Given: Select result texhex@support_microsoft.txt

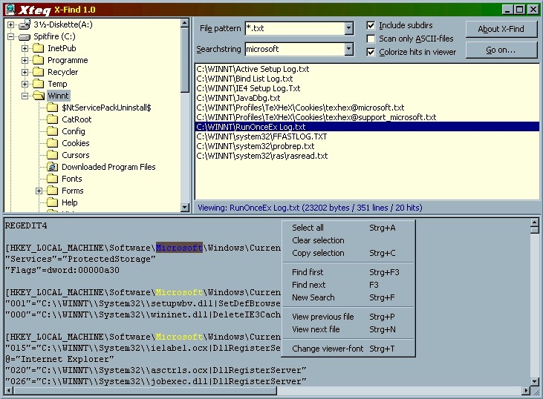Looking at the screenshot, I should point(367,118).
